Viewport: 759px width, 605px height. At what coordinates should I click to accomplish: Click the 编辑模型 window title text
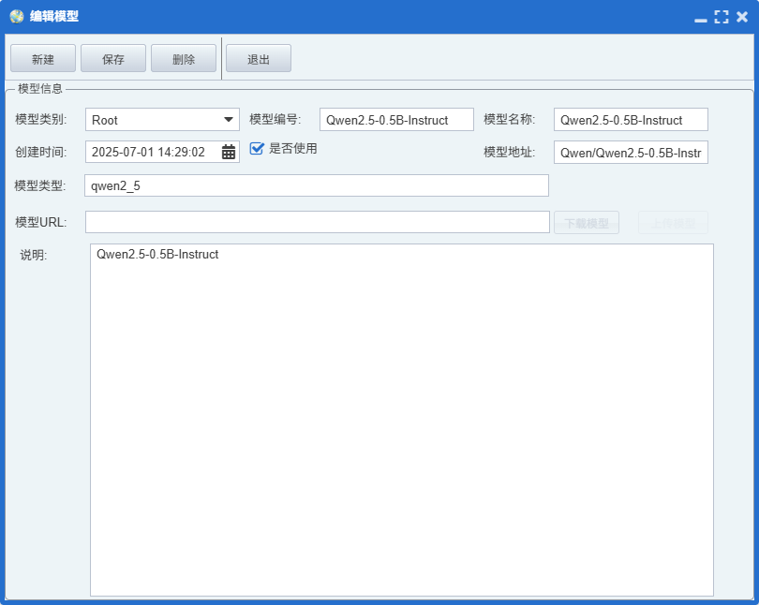click(54, 17)
